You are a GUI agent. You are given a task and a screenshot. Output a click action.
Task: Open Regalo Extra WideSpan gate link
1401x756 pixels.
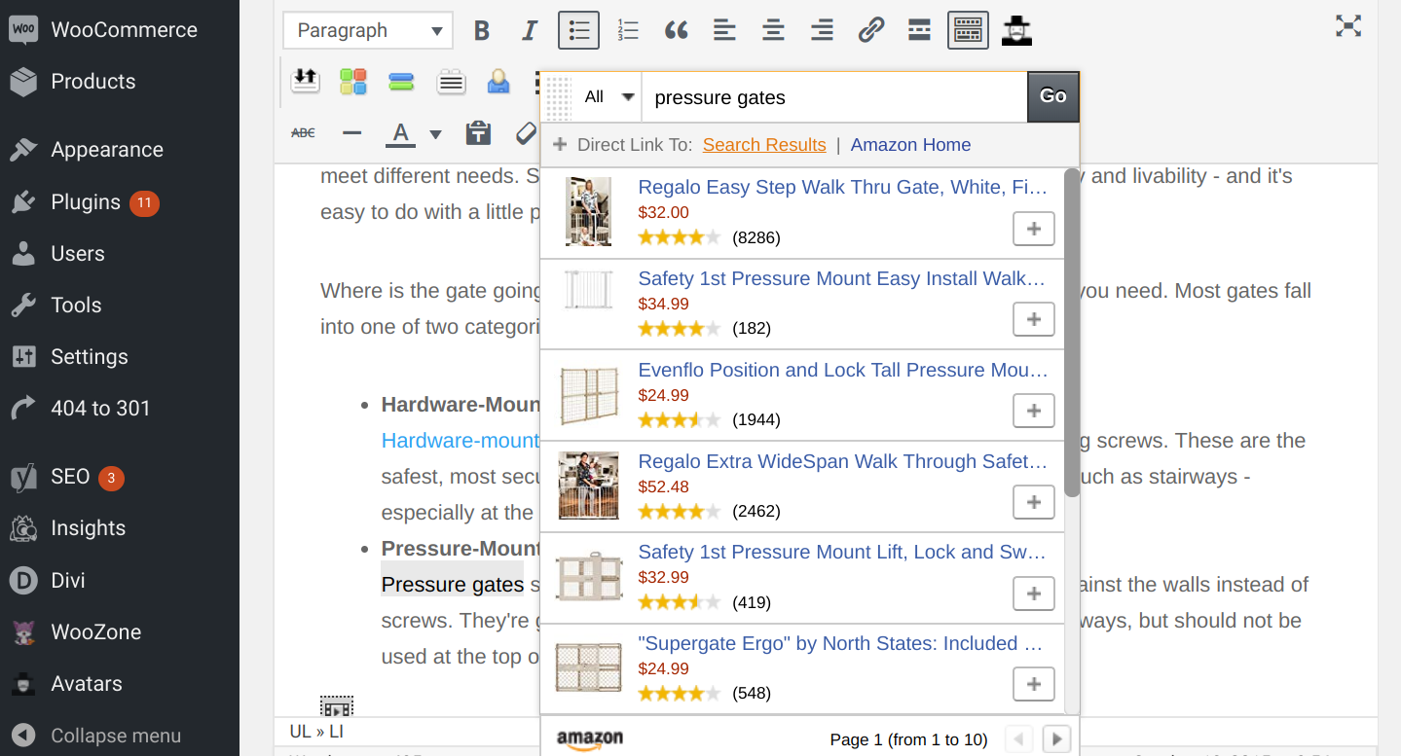[842, 461]
